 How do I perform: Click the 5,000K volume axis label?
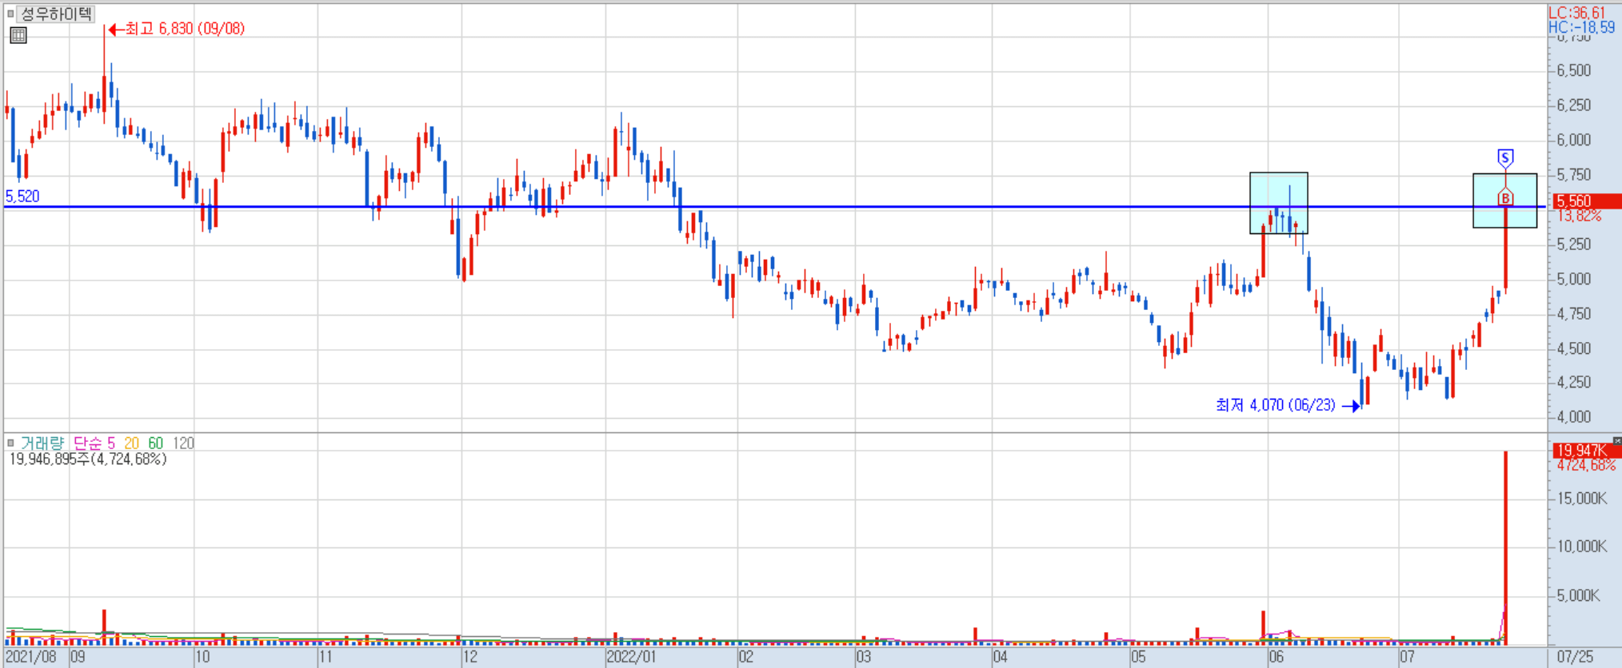point(1577,595)
